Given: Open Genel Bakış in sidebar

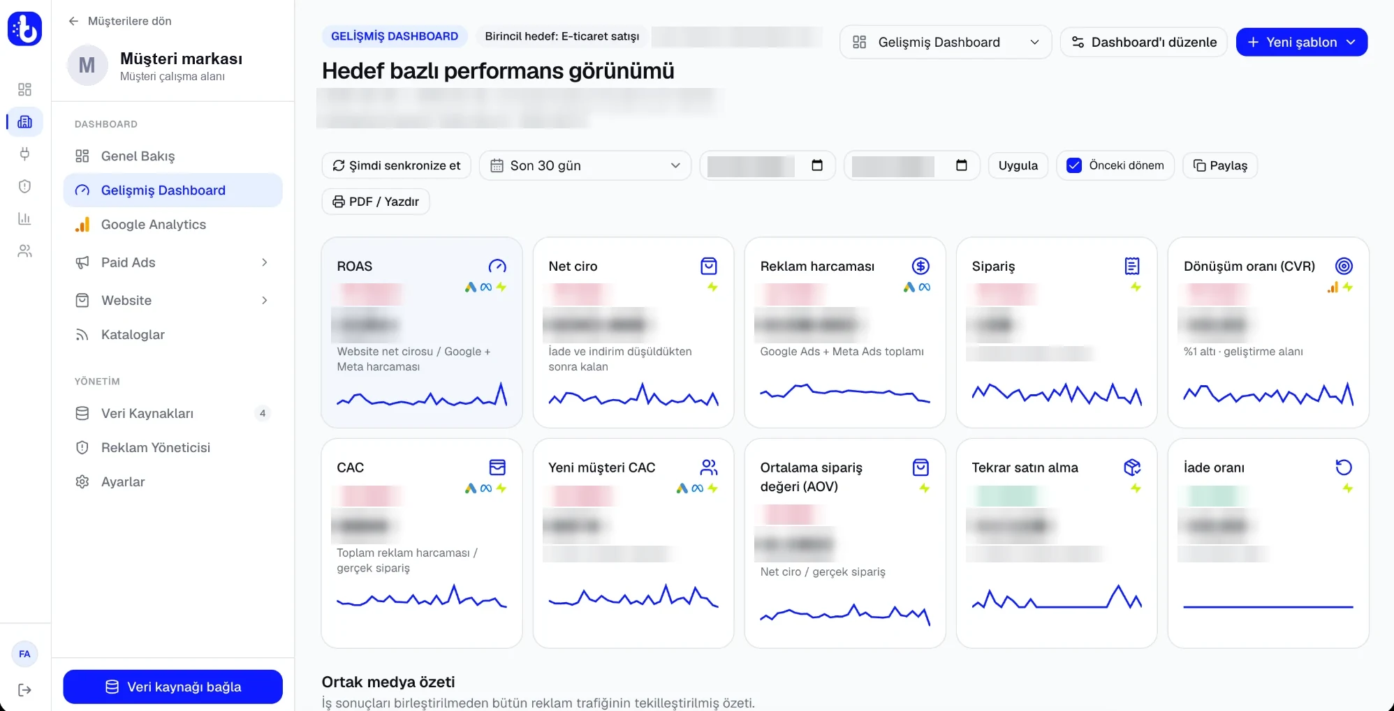Looking at the screenshot, I should pos(173,156).
